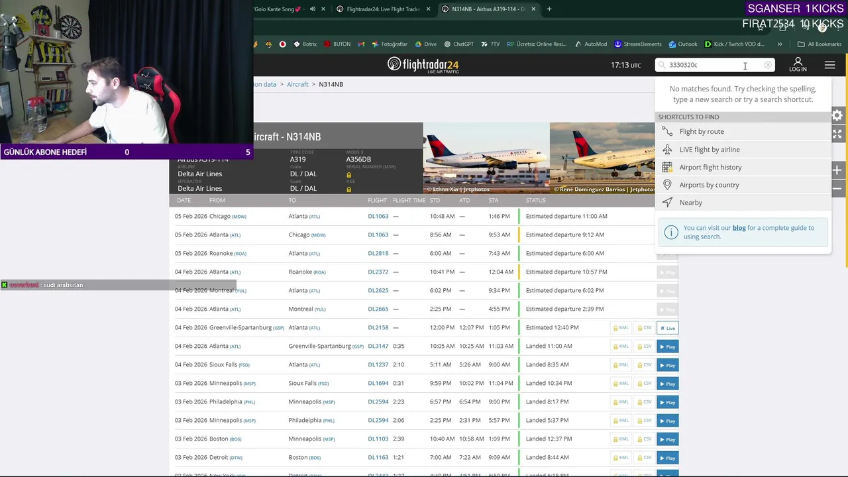Open the Drive bookmark
Image resolution: width=848 pixels, height=477 pixels.
[x=425, y=44]
